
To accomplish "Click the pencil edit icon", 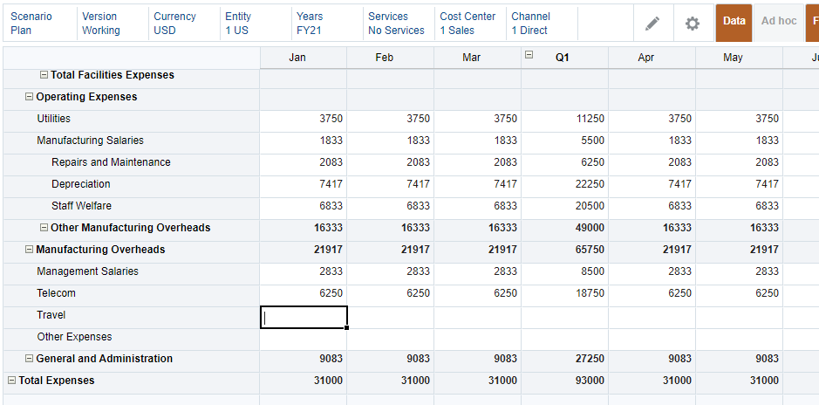I will [x=652, y=23].
